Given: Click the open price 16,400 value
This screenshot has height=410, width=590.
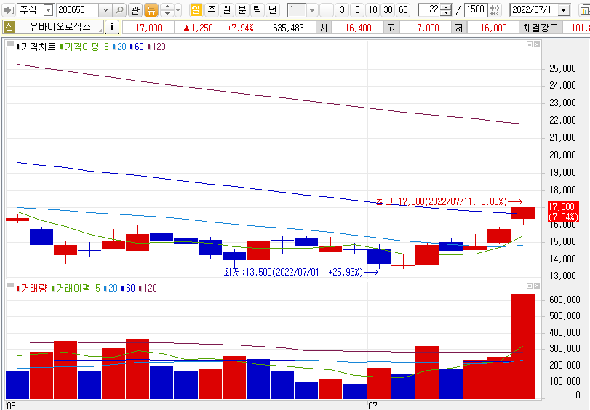Looking at the screenshot, I should 358,28.
